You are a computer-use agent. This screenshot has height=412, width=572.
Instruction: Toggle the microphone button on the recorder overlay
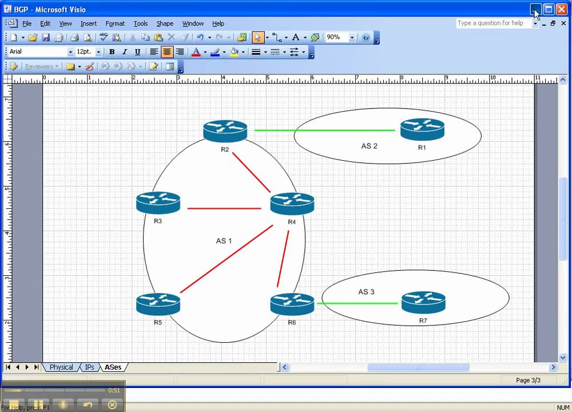(63, 405)
